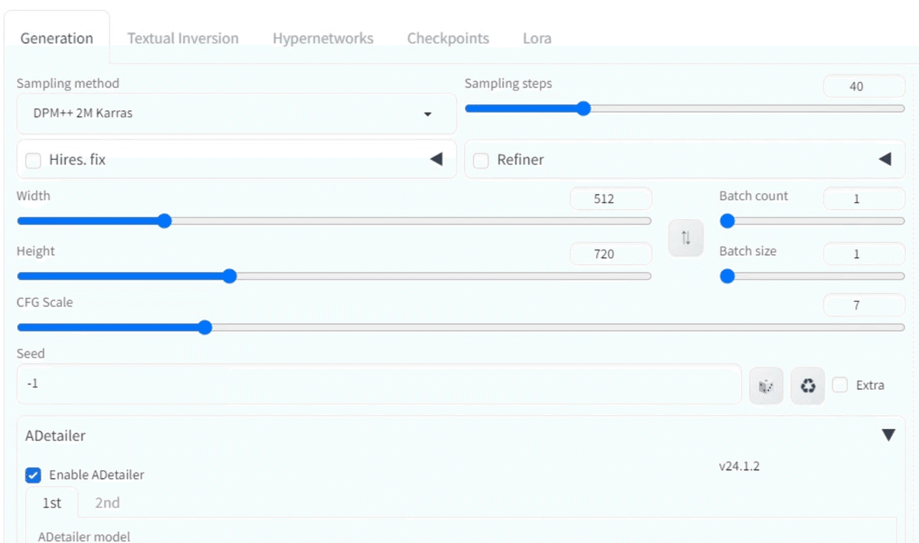Click the ADetailer model label
This screenshot has height=543, width=919.
coord(84,536)
